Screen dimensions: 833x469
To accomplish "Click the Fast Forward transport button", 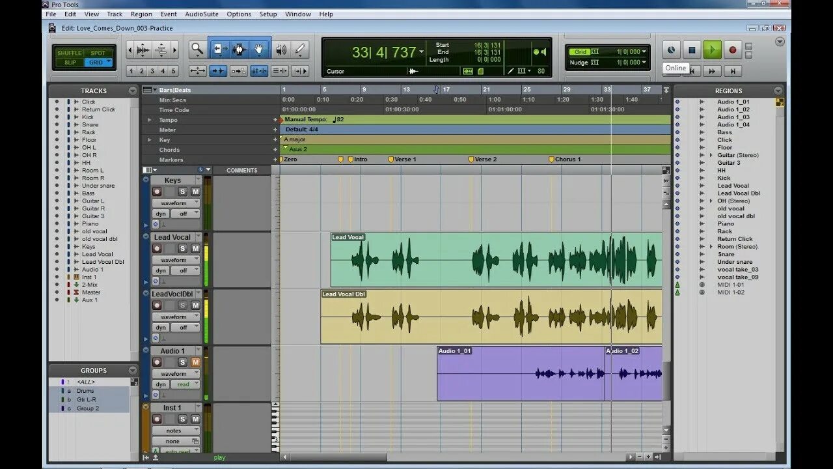I will (x=712, y=71).
